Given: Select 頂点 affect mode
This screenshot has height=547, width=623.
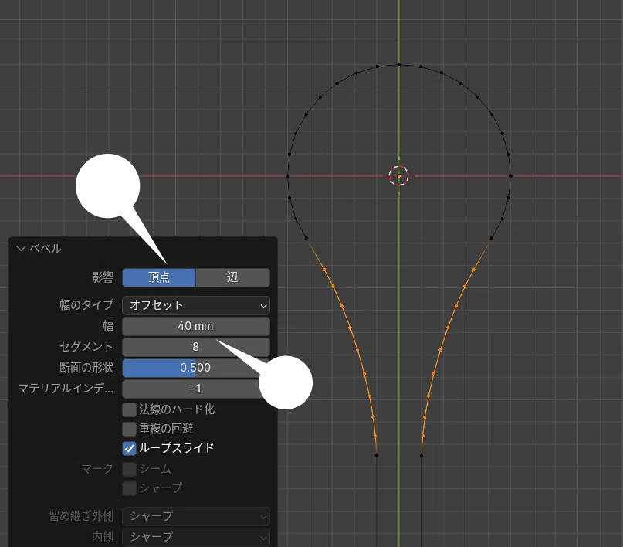Looking at the screenshot, I should [x=159, y=277].
